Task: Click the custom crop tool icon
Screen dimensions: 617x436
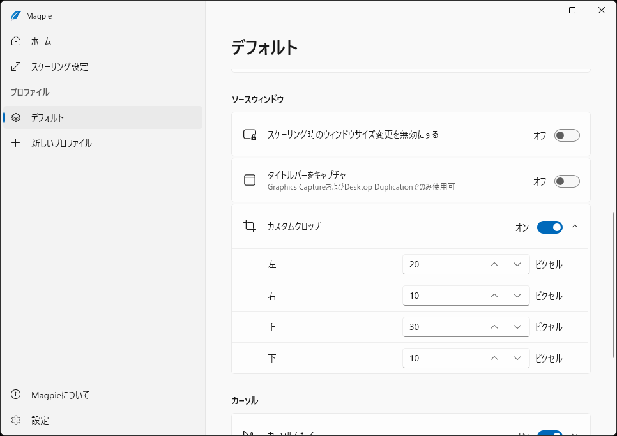Action: (x=249, y=227)
